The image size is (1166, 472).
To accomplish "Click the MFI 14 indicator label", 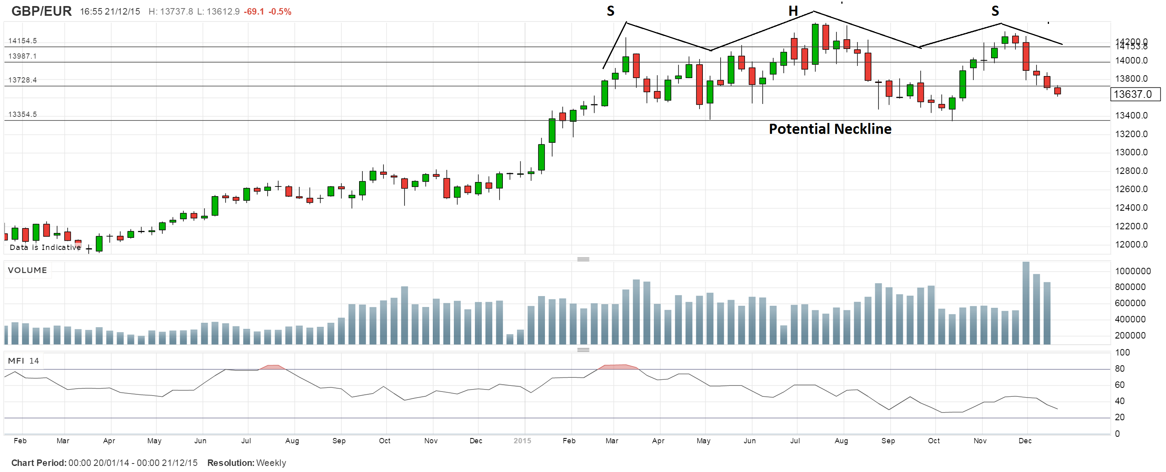I will point(23,360).
